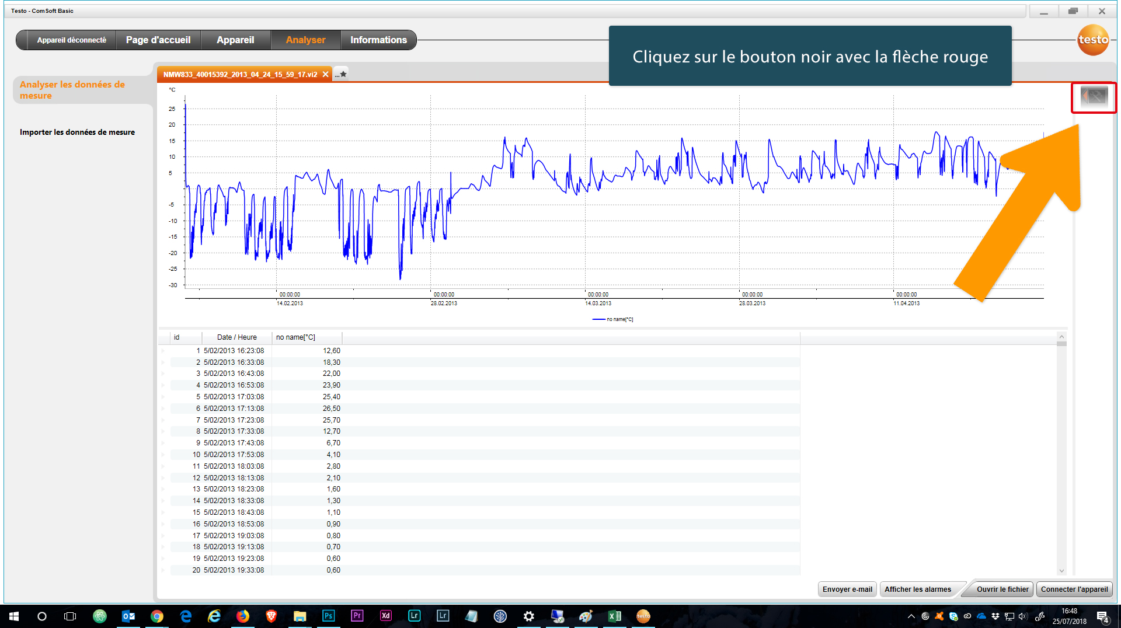Open Premiere Pro from taskbar
Image resolution: width=1121 pixels, height=628 pixels.
pyautogui.click(x=357, y=616)
